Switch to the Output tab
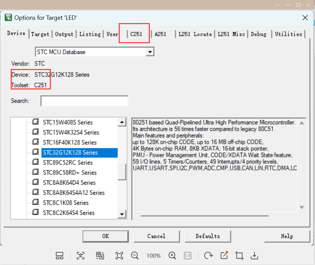Screen dimensions: 315x265 click(64, 34)
